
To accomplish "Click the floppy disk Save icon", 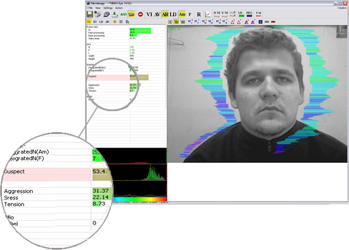I will [89, 14].
